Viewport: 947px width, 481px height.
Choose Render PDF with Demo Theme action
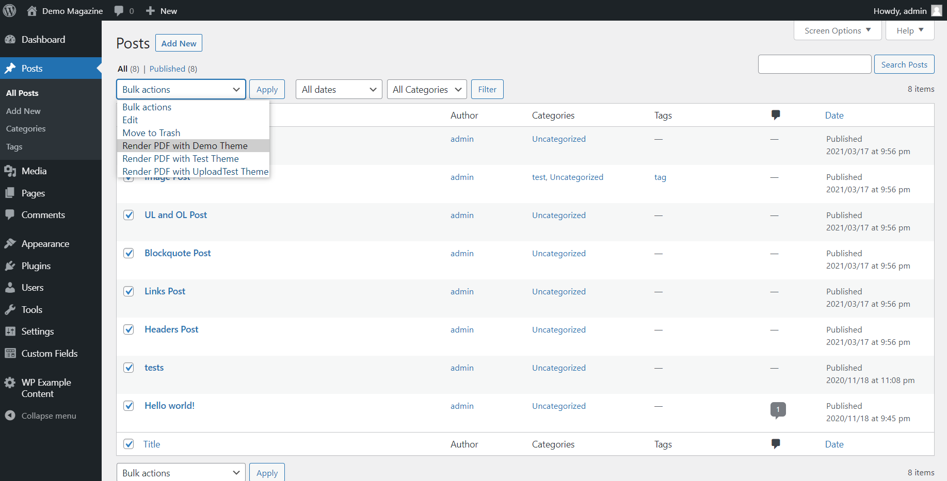[x=185, y=145]
